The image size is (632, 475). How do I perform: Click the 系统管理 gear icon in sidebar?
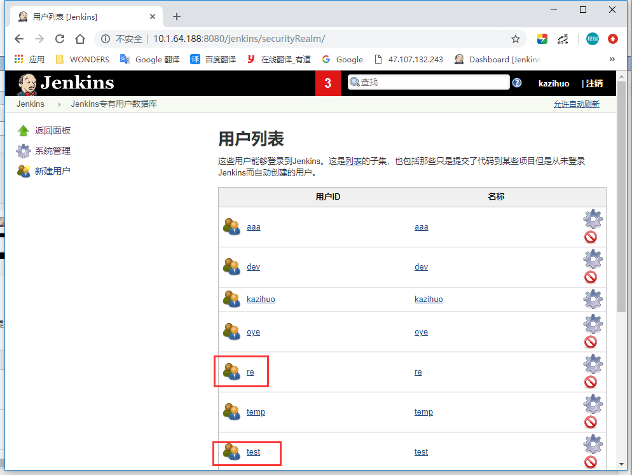(x=24, y=151)
